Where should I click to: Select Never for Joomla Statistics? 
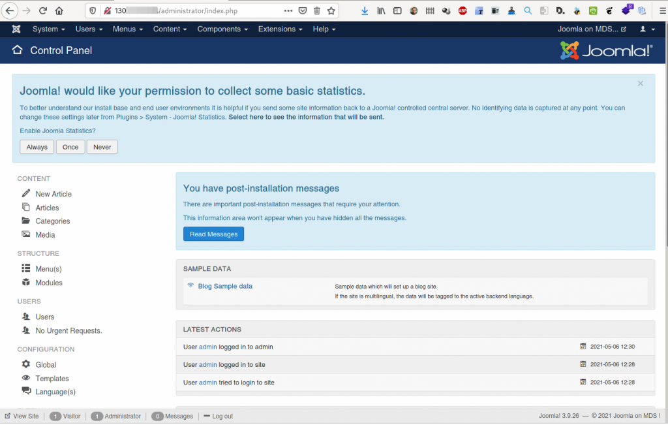click(102, 147)
